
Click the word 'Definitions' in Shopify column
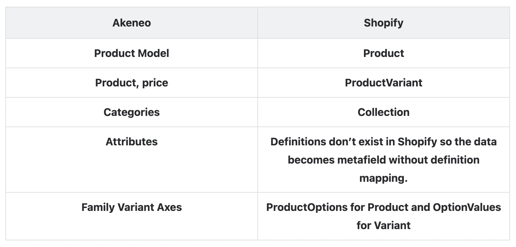(x=298, y=142)
